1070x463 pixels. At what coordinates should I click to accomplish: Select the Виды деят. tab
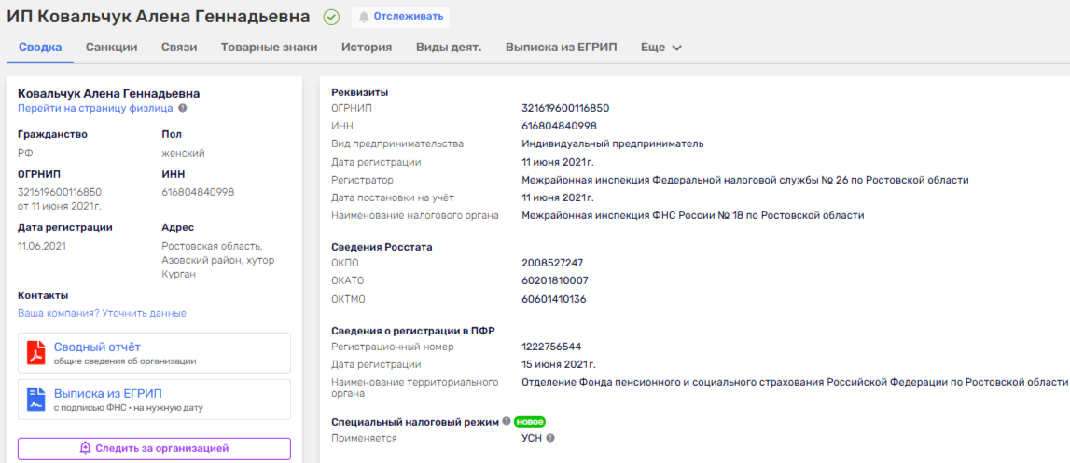point(449,48)
